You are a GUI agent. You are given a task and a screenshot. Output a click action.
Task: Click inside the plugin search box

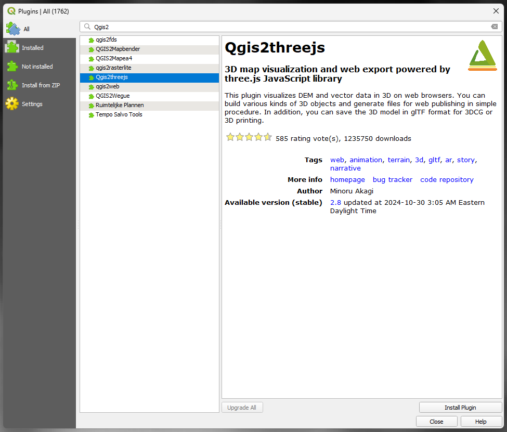(286, 27)
